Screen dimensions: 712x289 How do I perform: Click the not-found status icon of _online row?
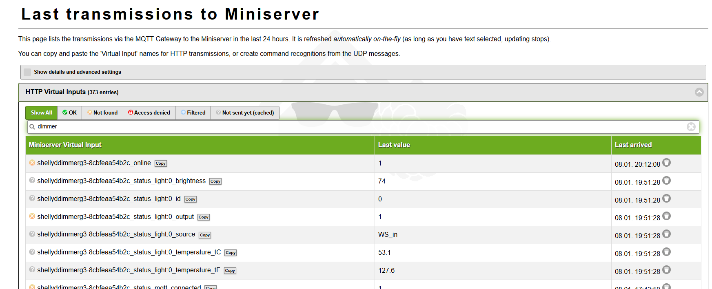coord(32,163)
